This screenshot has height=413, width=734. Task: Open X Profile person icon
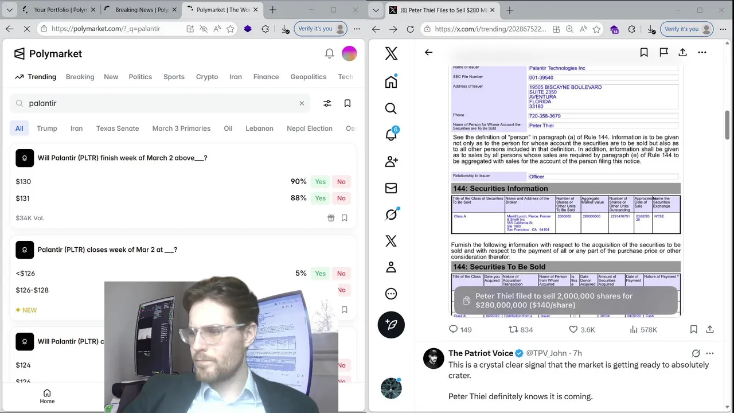click(391, 267)
